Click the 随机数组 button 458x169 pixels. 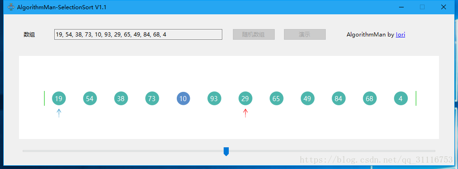(253, 34)
